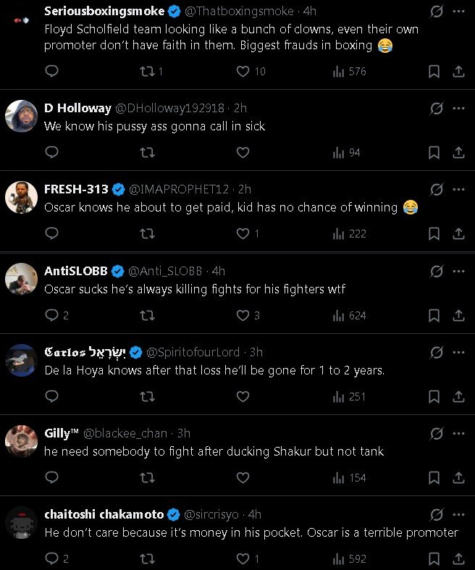
Task: Click D Holloway's profile avatar
Action: [x=21, y=115]
